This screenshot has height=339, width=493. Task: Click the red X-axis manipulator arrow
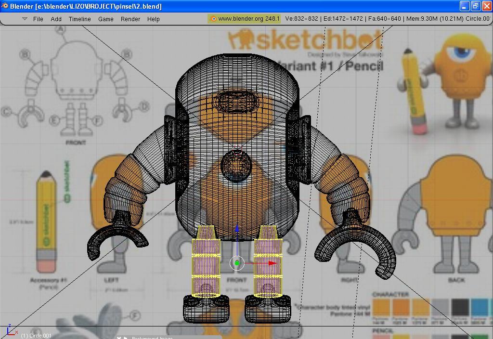272,263
